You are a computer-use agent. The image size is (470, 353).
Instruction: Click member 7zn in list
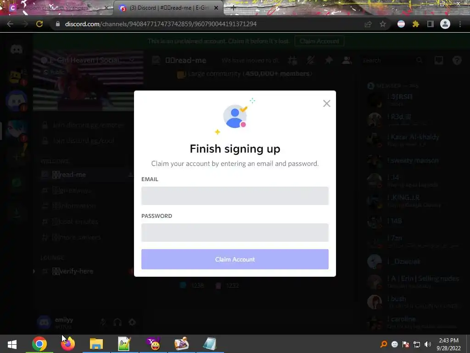(x=414, y=241)
